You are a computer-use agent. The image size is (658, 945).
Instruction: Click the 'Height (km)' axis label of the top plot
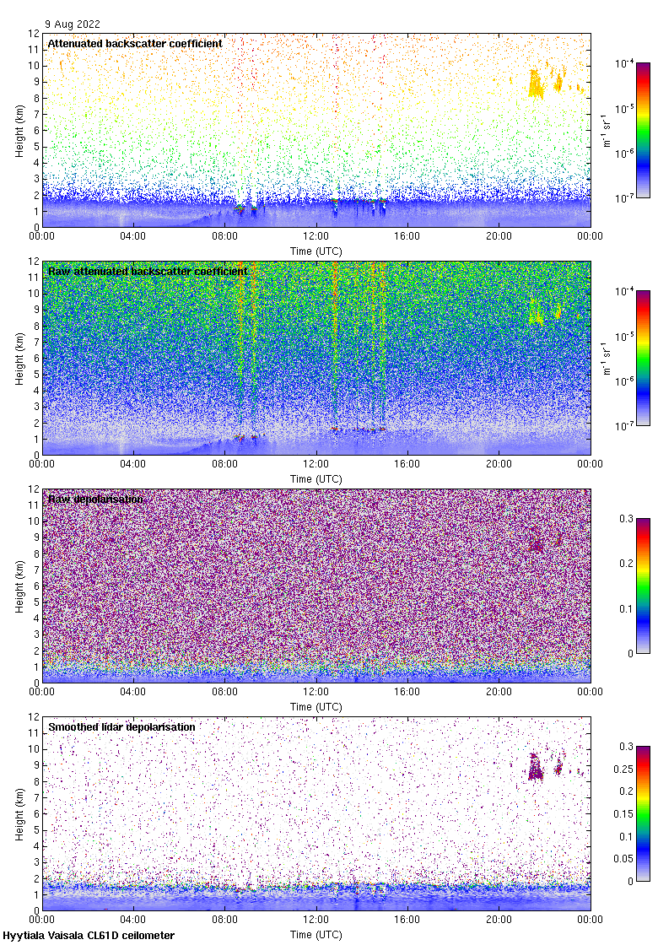[x=19, y=130]
